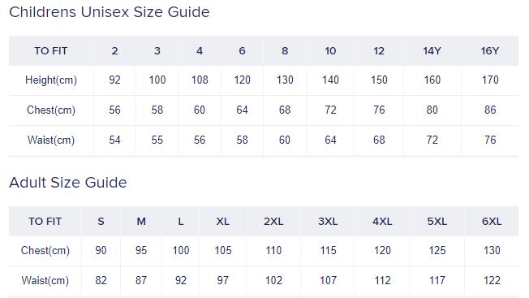Click the children's Chest(cm) row label
This screenshot has height=298, width=529.
pyautogui.click(x=51, y=110)
